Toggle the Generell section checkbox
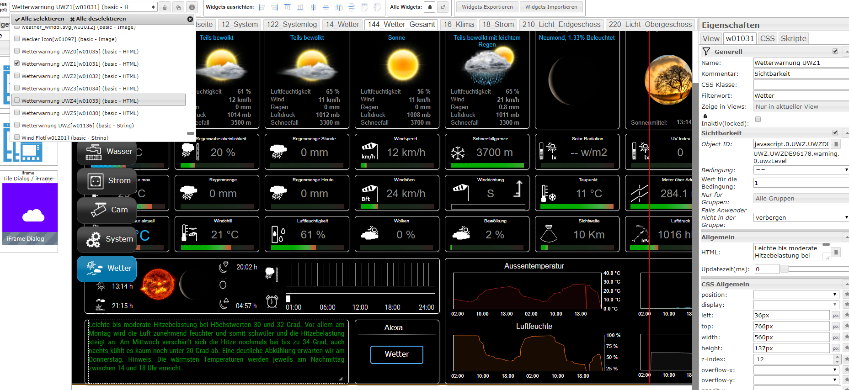Screen dimensions: 849x390 tap(835, 52)
